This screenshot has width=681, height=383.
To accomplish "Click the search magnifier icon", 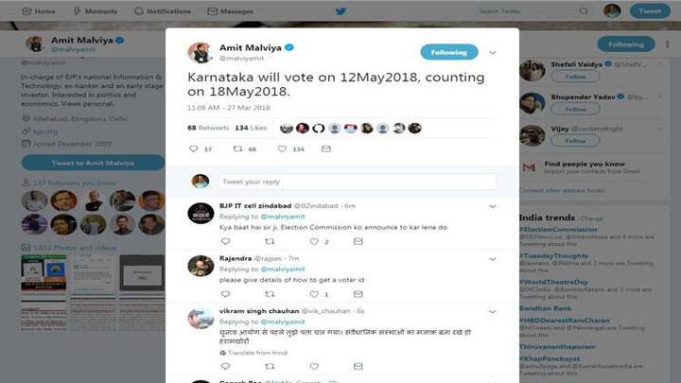I will 584,10.
